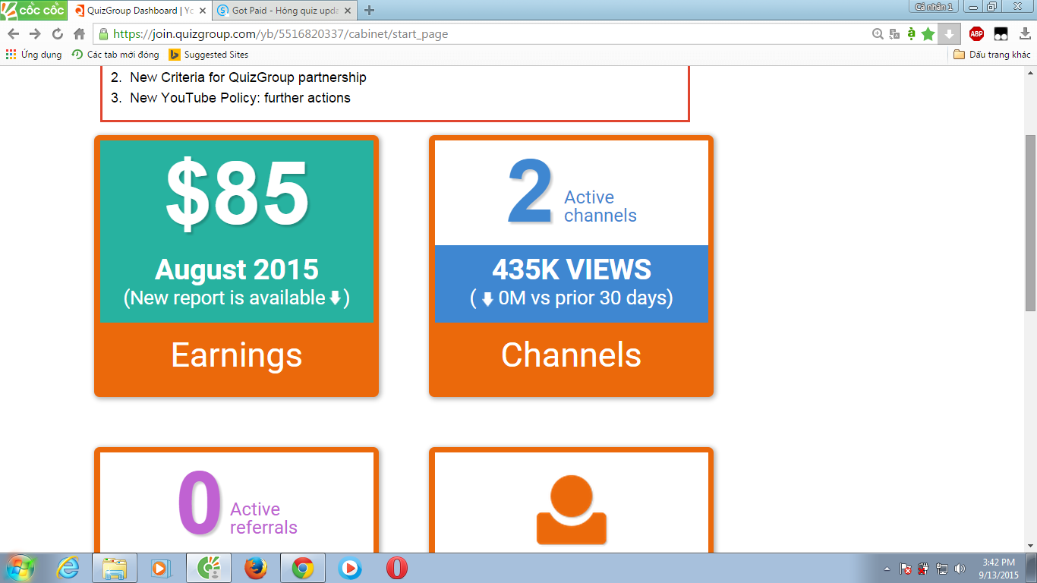Click the August 2015 text
The height and width of the screenshot is (583, 1037).
[236, 269]
